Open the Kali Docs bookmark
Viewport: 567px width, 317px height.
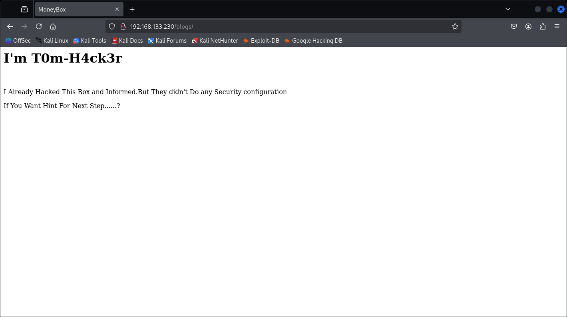coord(127,41)
